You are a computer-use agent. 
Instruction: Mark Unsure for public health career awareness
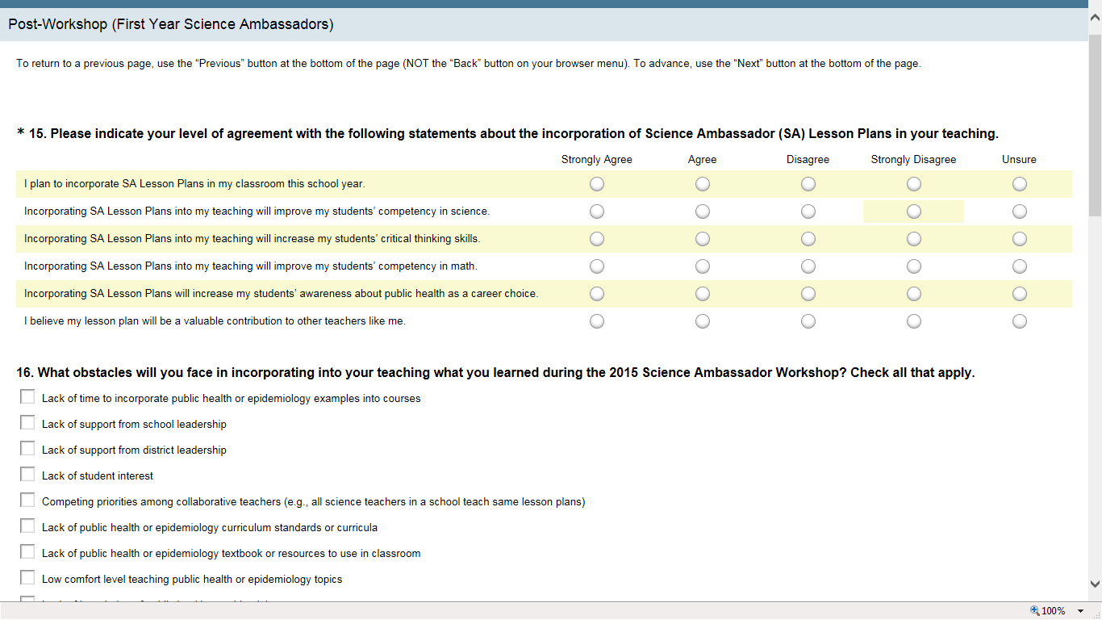[1020, 294]
